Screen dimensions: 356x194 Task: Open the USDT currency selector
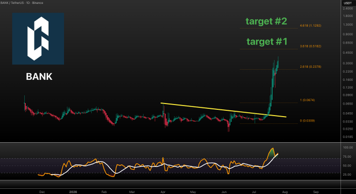point(348,3)
